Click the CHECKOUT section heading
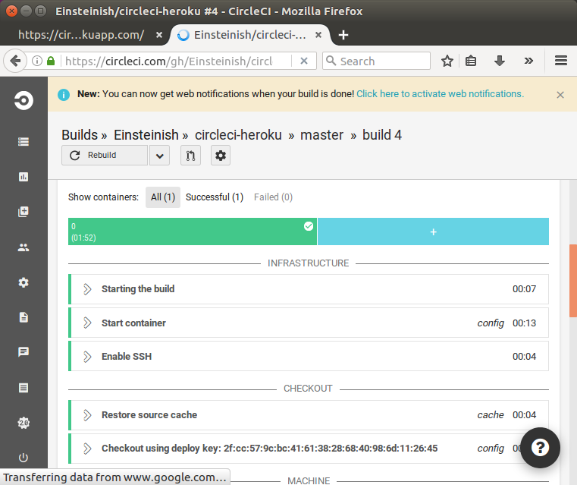577x485 pixels. (308, 389)
